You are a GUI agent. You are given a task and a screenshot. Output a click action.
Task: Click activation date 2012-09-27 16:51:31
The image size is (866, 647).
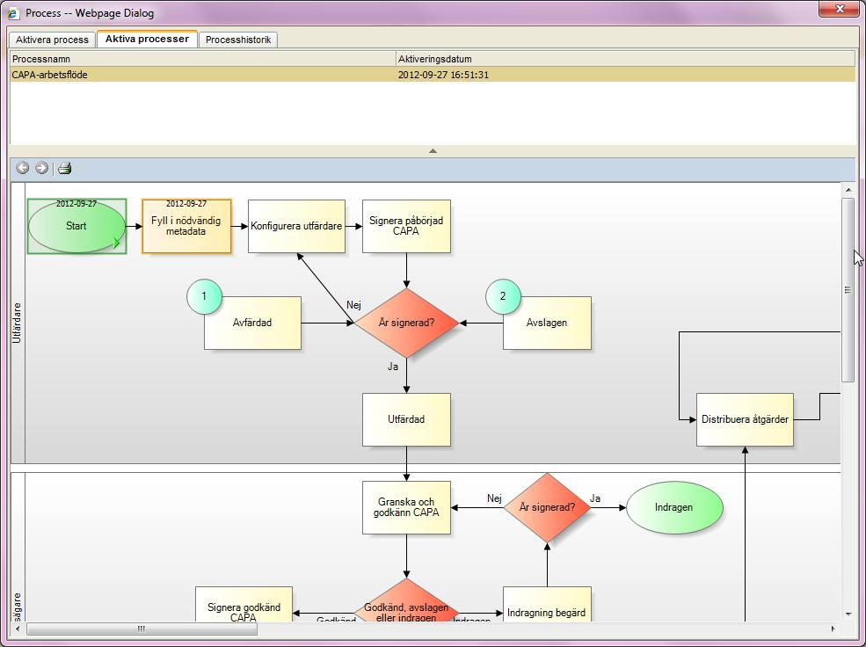443,75
